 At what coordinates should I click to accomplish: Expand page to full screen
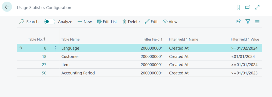point(257,7)
